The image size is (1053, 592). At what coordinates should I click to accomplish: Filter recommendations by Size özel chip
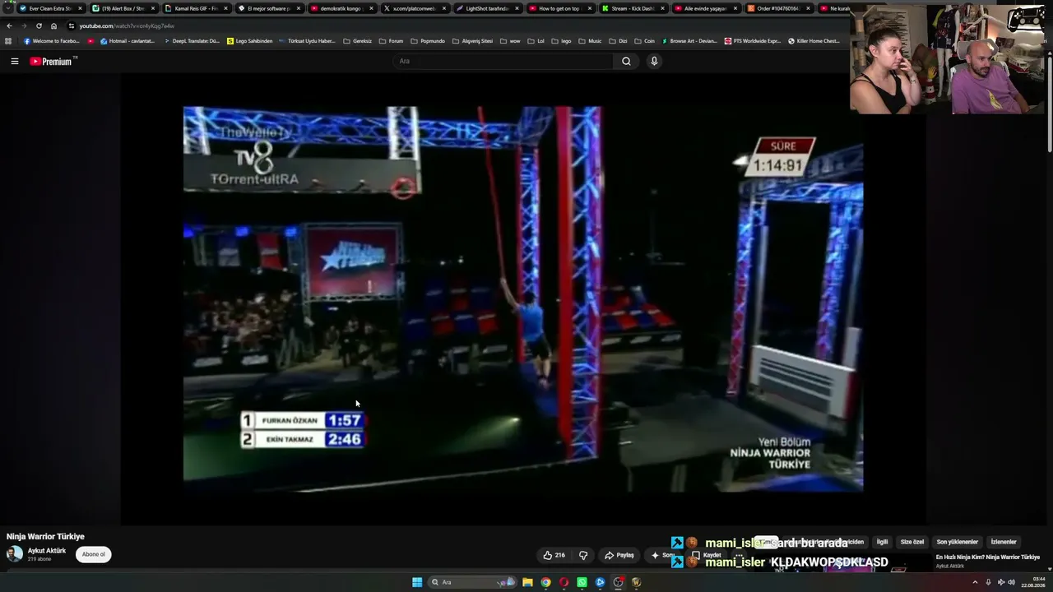pos(912,542)
